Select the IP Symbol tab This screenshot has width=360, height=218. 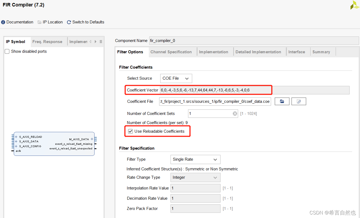pos(16,42)
